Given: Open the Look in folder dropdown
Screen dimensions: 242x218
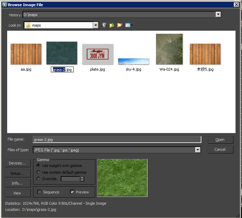Looking at the screenshot, I should (96, 25).
